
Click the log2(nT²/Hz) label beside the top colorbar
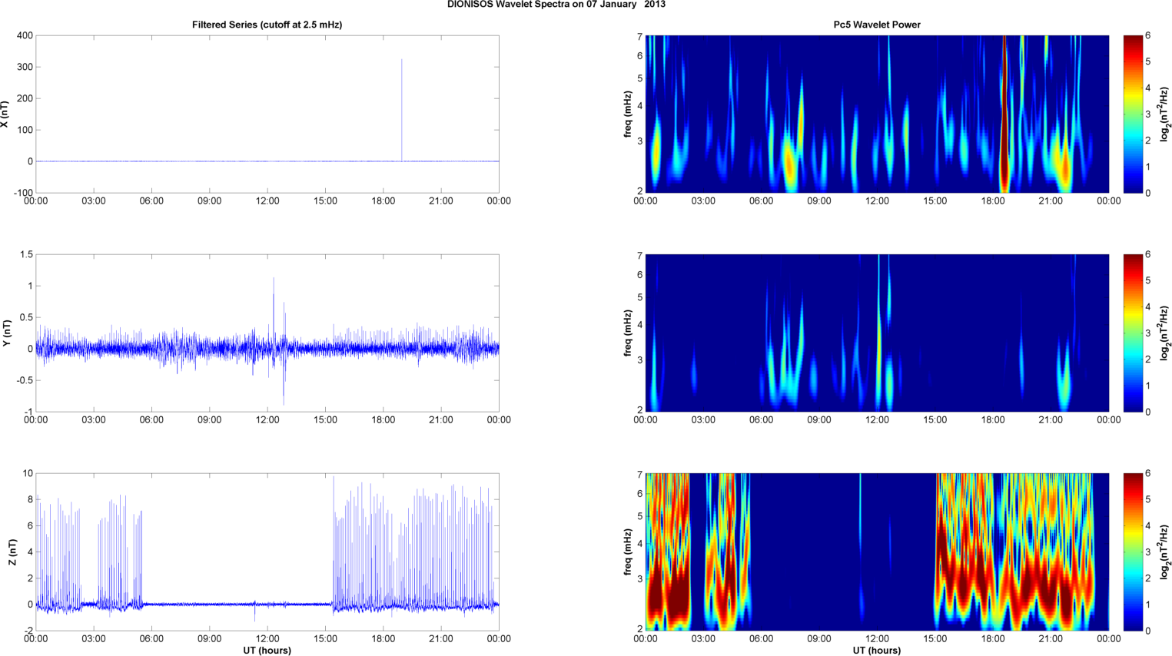[x=1166, y=114]
